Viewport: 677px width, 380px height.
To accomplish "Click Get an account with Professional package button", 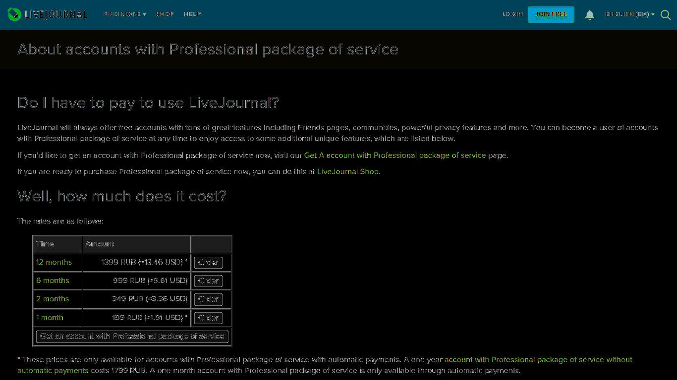I will coord(132,336).
